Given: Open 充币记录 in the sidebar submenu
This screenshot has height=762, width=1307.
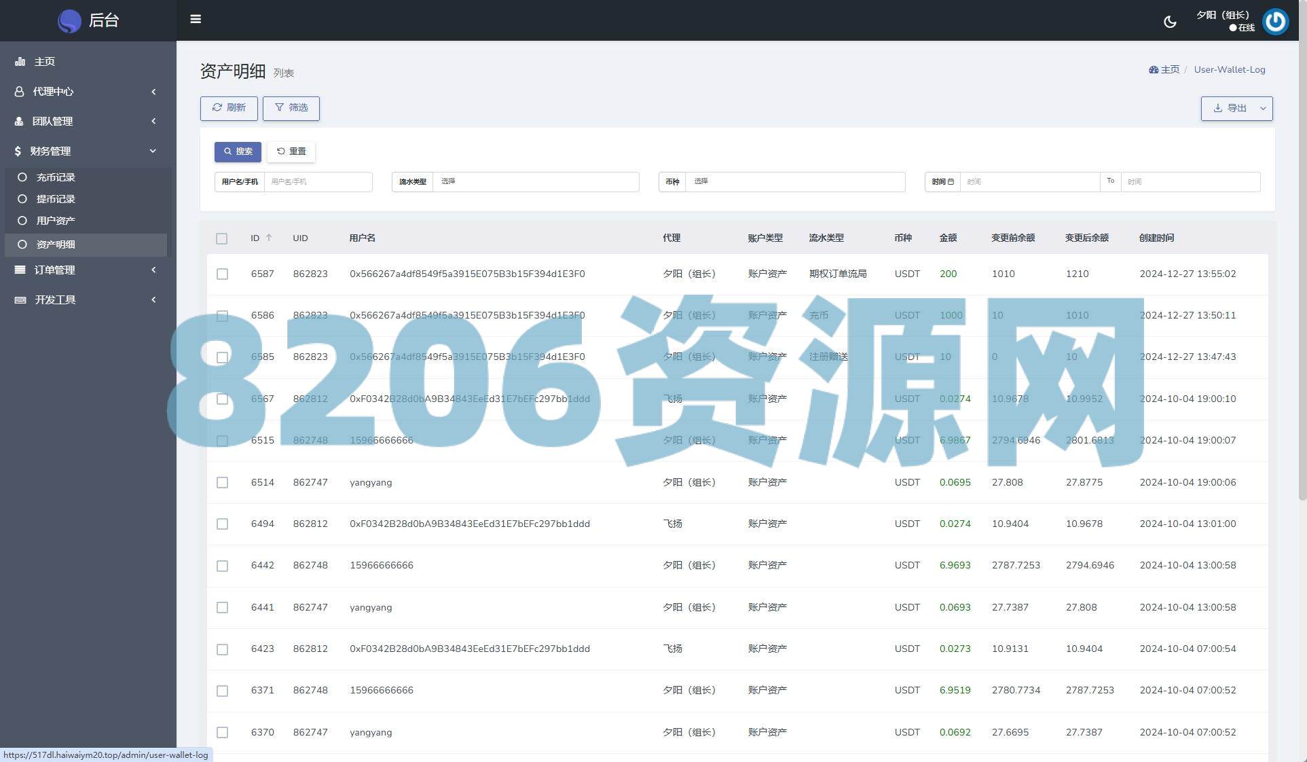Looking at the screenshot, I should click(56, 177).
